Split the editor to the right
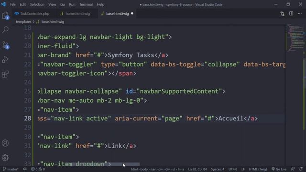The image size is (306, 172). pos(291,14)
